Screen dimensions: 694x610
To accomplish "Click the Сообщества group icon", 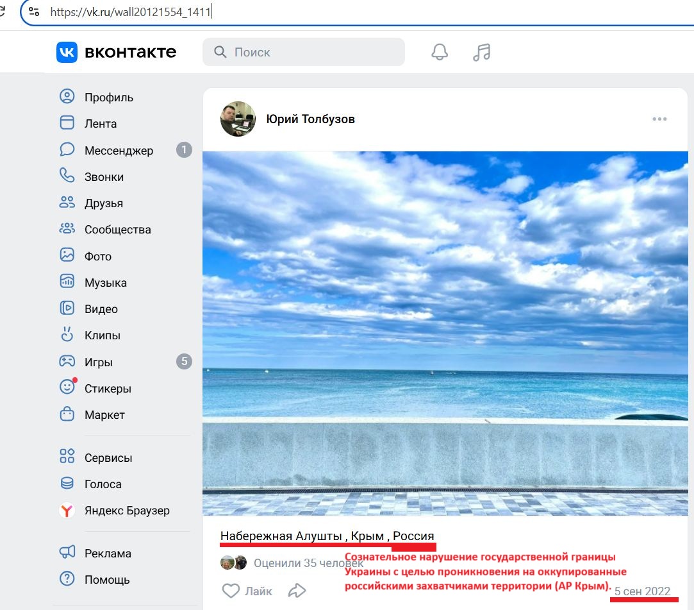I will [67, 228].
